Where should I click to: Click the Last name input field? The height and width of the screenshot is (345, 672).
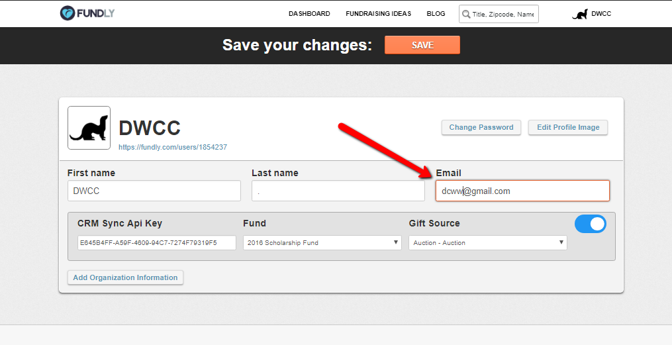click(x=338, y=191)
